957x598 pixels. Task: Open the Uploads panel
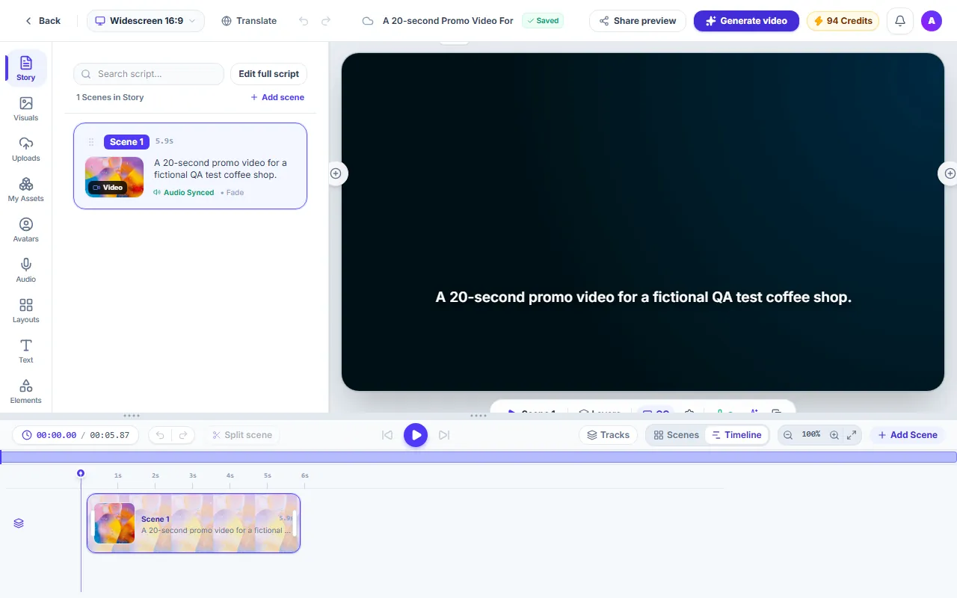point(26,149)
